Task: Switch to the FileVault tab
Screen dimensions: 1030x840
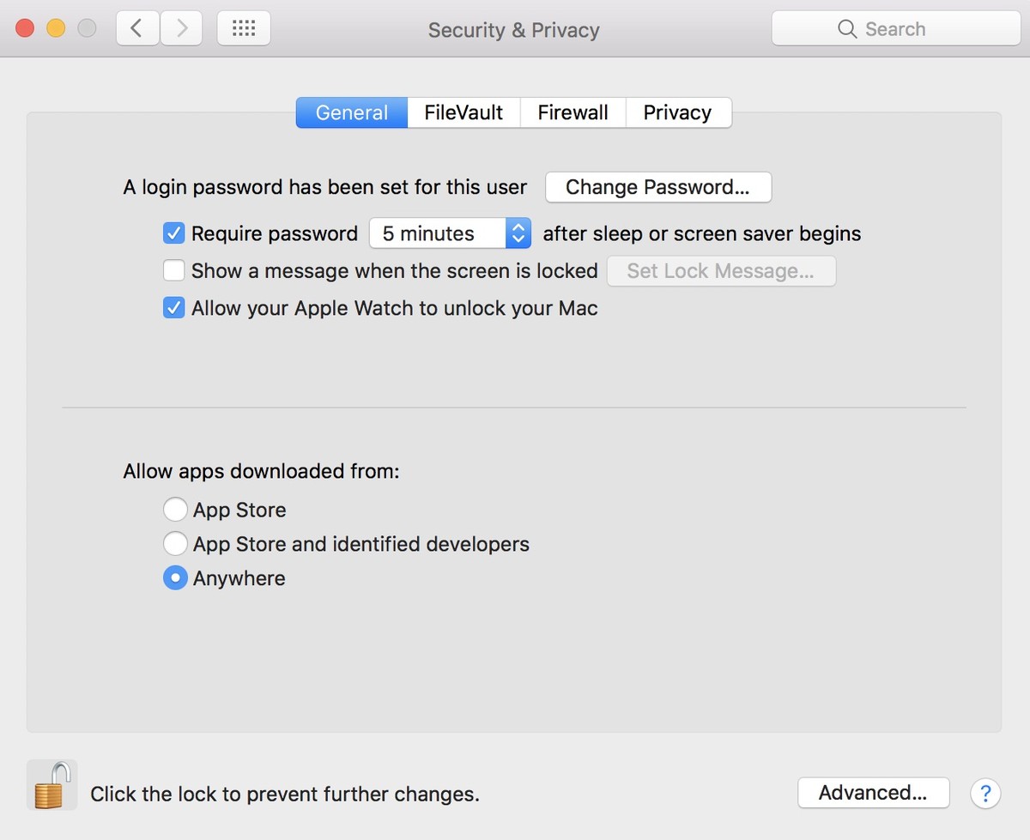Action: [463, 112]
